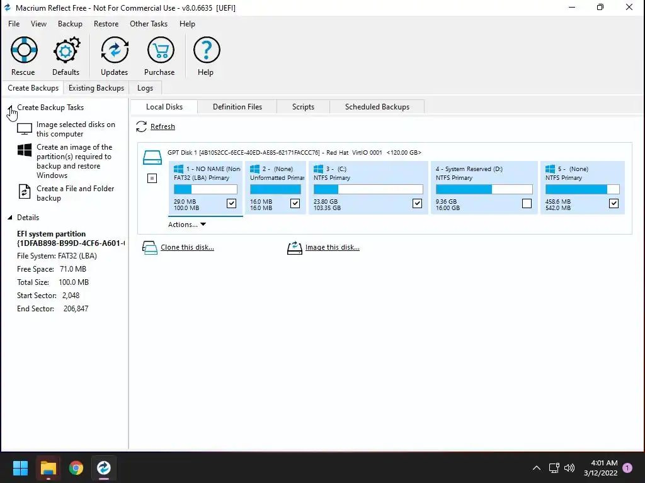Open the View menu
Image resolution: width=645 pixels, height=483 pixels.
pos(38,24)
